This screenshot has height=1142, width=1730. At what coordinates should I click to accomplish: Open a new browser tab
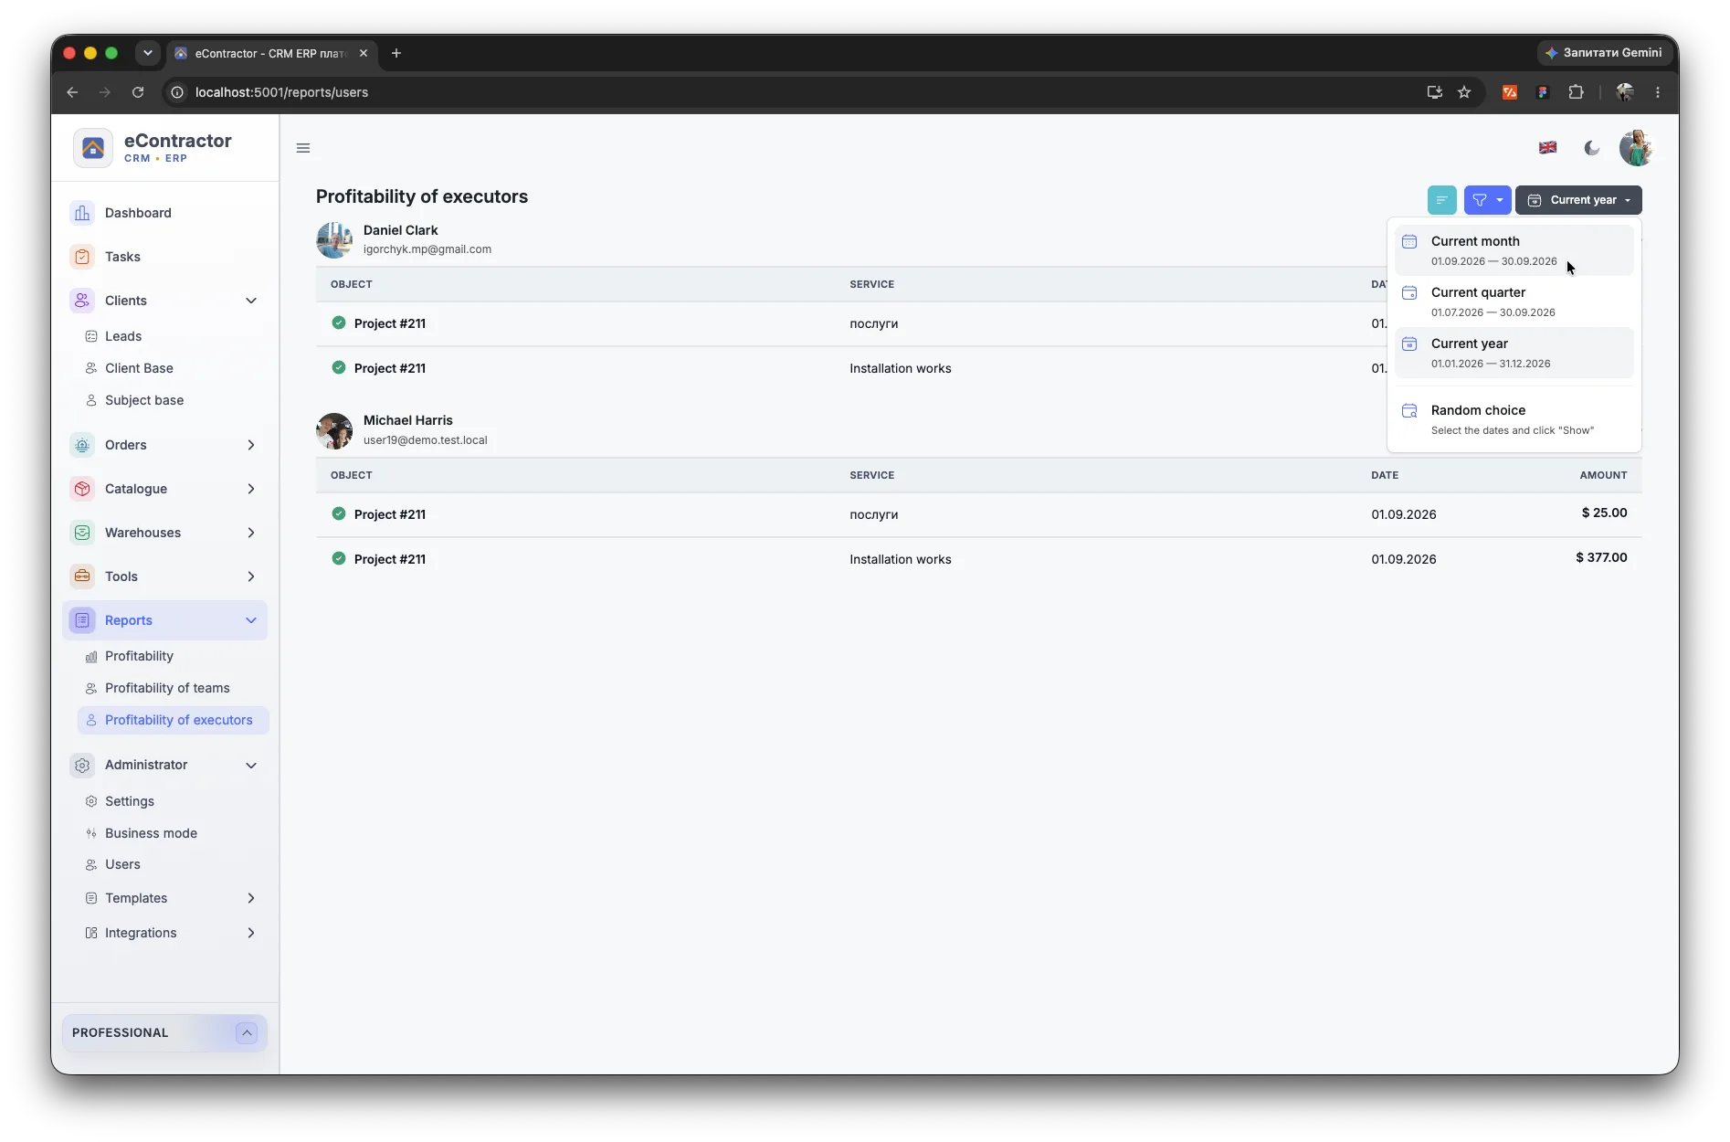coord(396,53)
